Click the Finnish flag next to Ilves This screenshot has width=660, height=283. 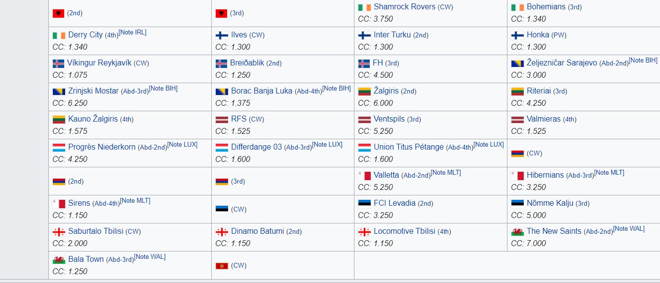(222, 35)
